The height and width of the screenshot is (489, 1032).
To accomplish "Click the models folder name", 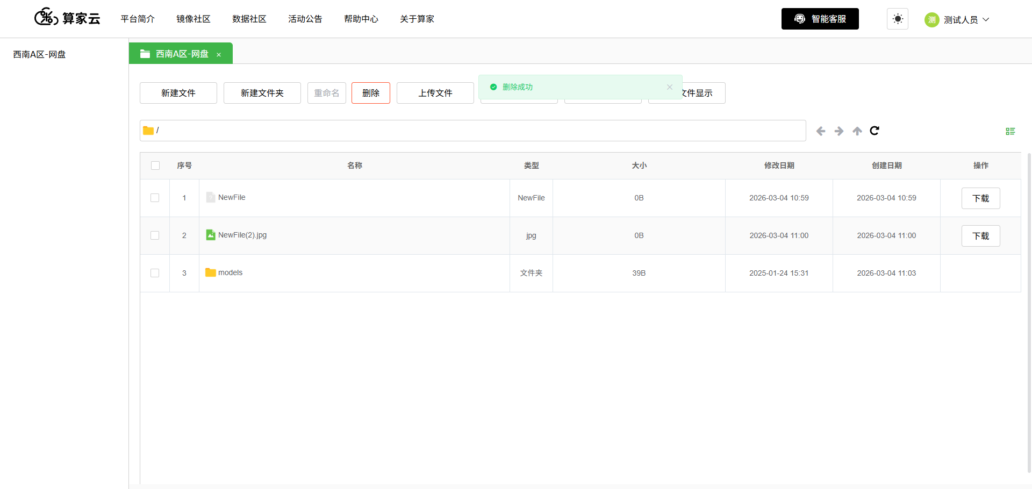I will pos(231,272).
